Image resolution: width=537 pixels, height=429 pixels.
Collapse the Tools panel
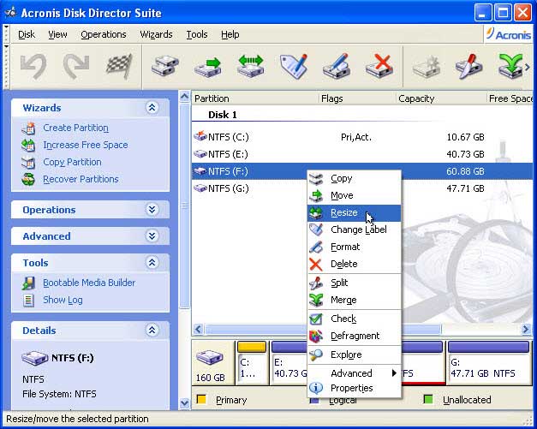[152, 263]
